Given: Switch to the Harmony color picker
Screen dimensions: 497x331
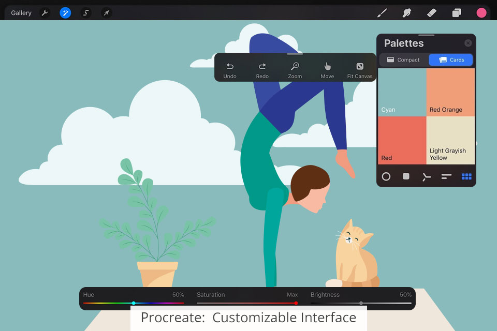Looking at the screenshot, I should pos(426,177).
